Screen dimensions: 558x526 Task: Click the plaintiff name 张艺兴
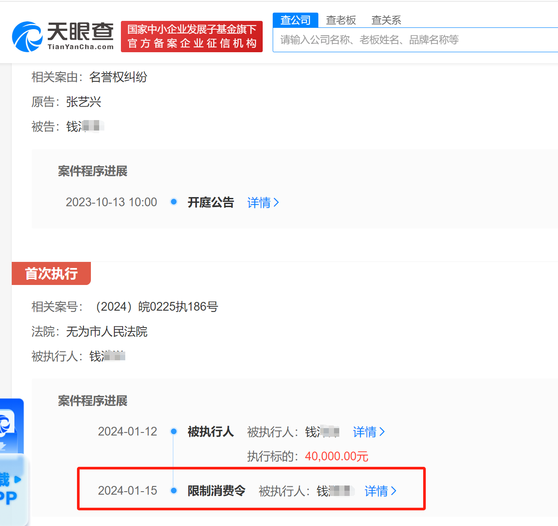[84, 102]
